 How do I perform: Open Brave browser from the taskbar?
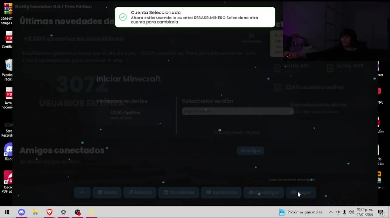point(49,212)
